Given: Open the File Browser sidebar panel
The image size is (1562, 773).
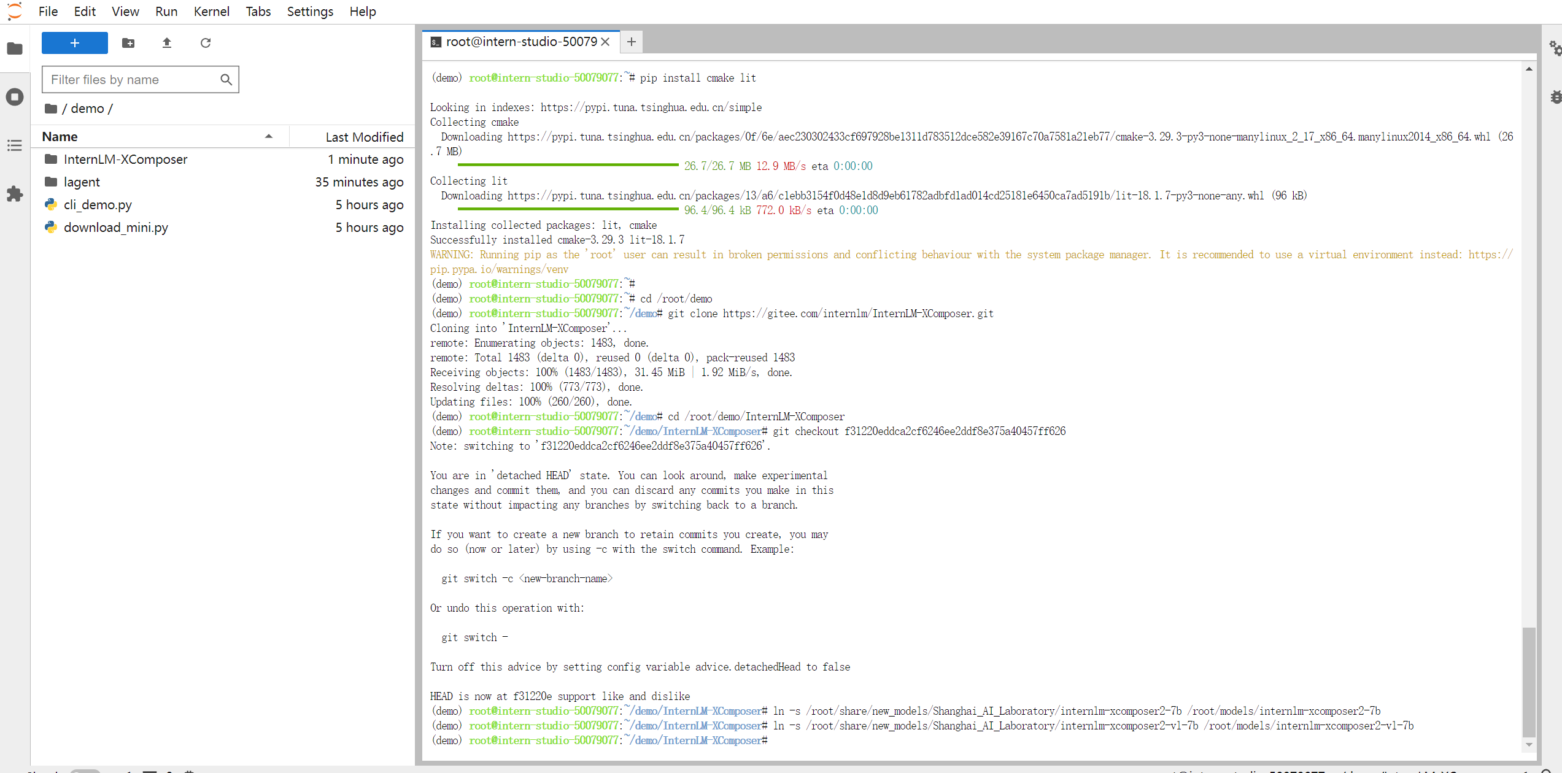Looking at the screenshot, I should click(15, 48).
